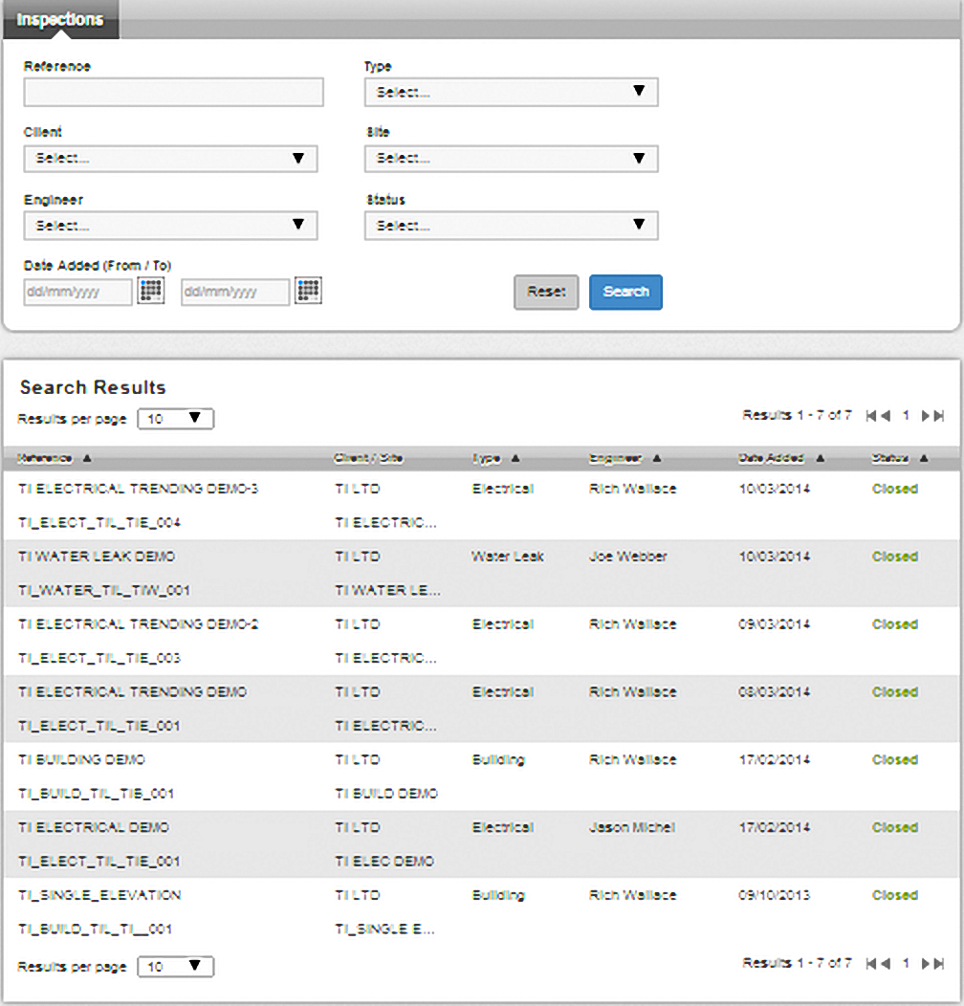Go to previous page icon in bottom pagination
964x1006 pixels.
click(x=886, y=963)
